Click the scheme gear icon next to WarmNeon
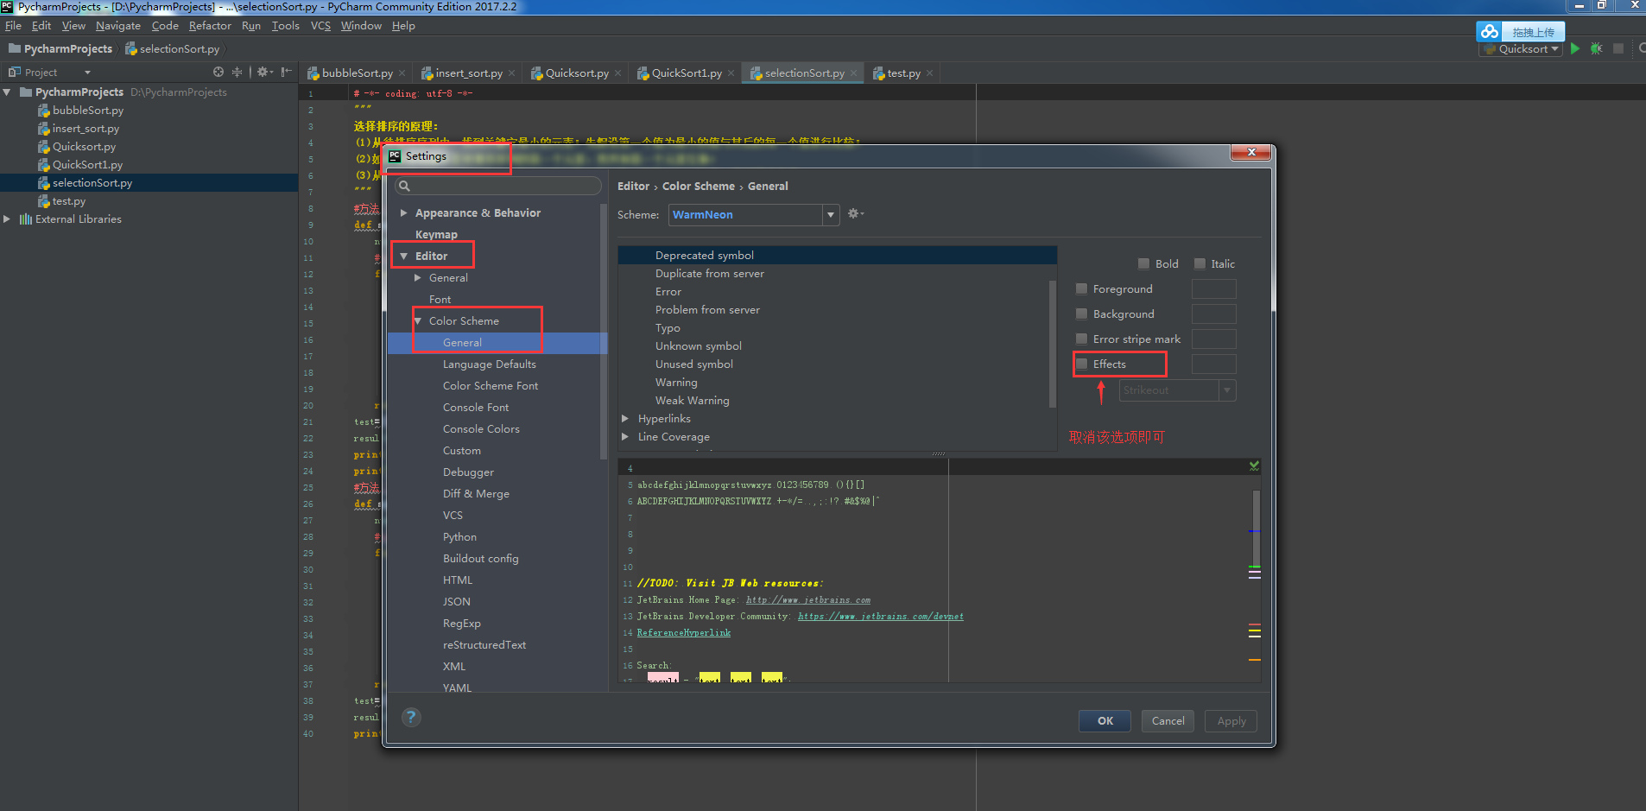Image resolution: width=1646 pixels, height=811 pixels. pyautogui.click(x=855, y=213)
